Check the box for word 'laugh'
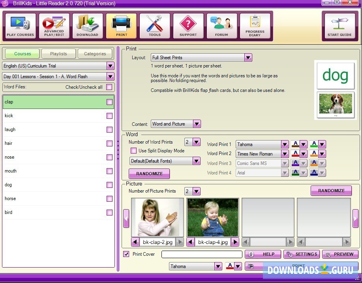362x283 pixels. [109, 129]
